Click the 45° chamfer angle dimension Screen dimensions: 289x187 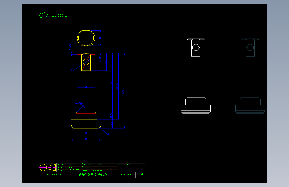tap(81, 103)
